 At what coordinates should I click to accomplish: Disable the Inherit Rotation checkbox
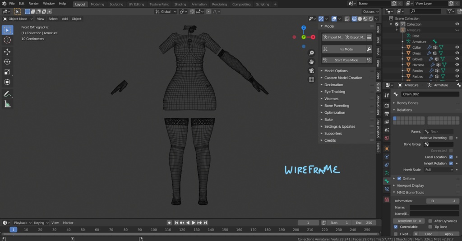point(451,163)
